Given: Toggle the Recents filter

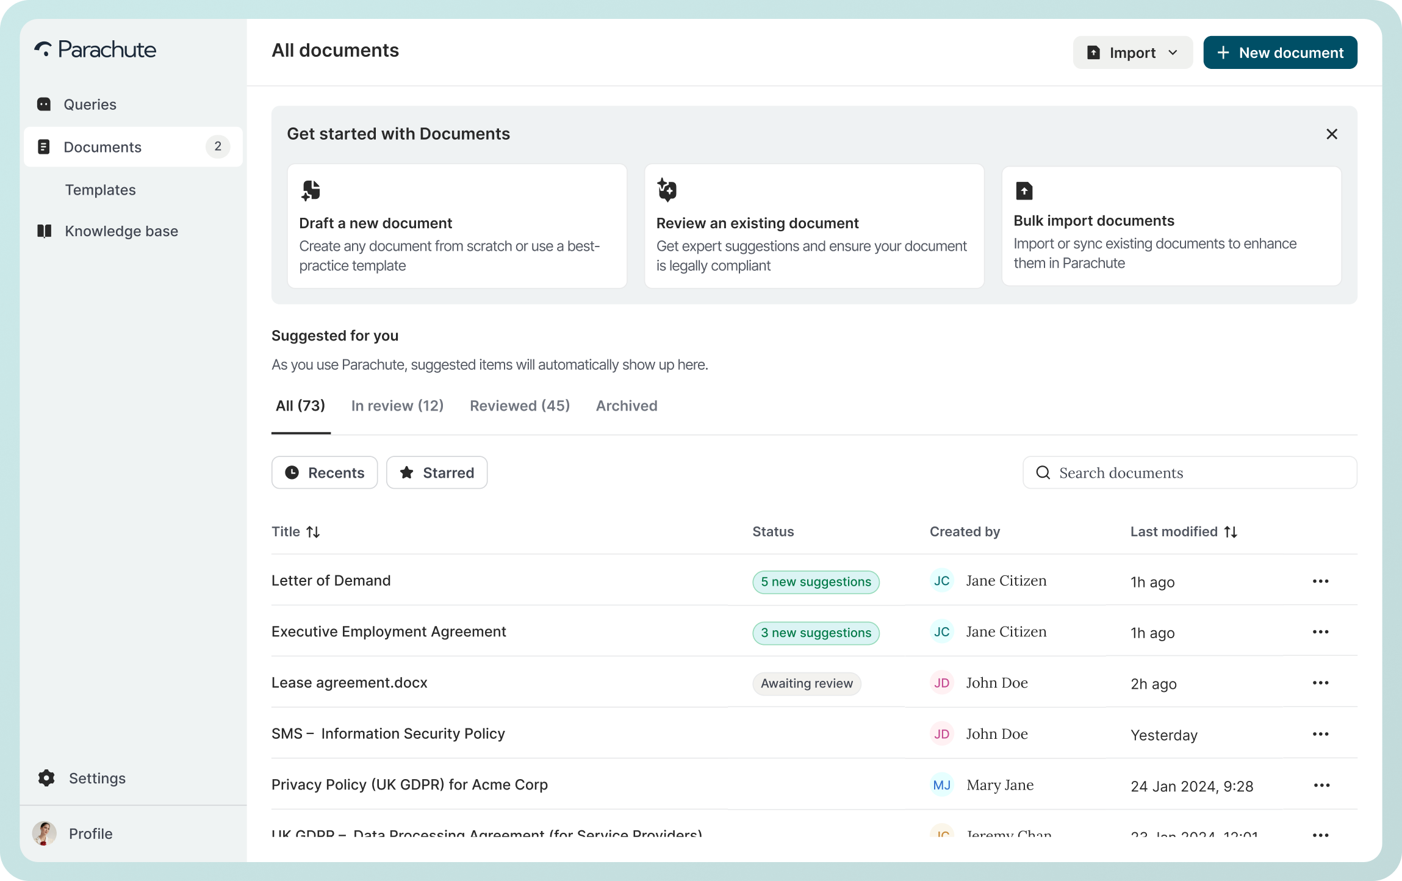Looking at the screenshot, I should (324, 473).
